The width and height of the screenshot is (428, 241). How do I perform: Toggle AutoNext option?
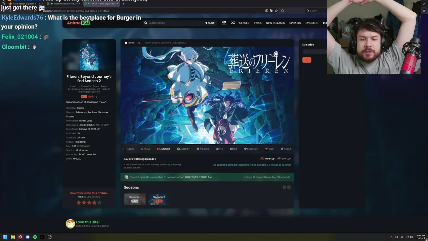(164, 149)
